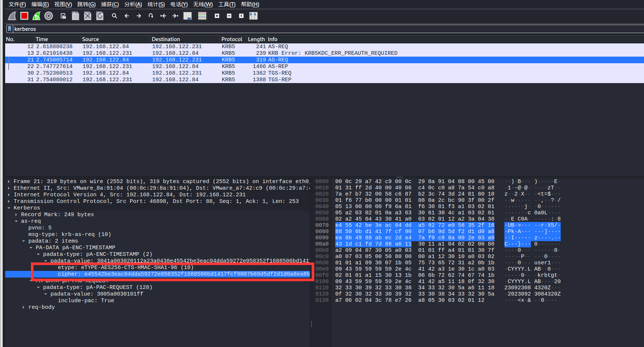Open the 跳转(G) menu
The width and height of the screenshot is (644, 347).
pos(87,4)
